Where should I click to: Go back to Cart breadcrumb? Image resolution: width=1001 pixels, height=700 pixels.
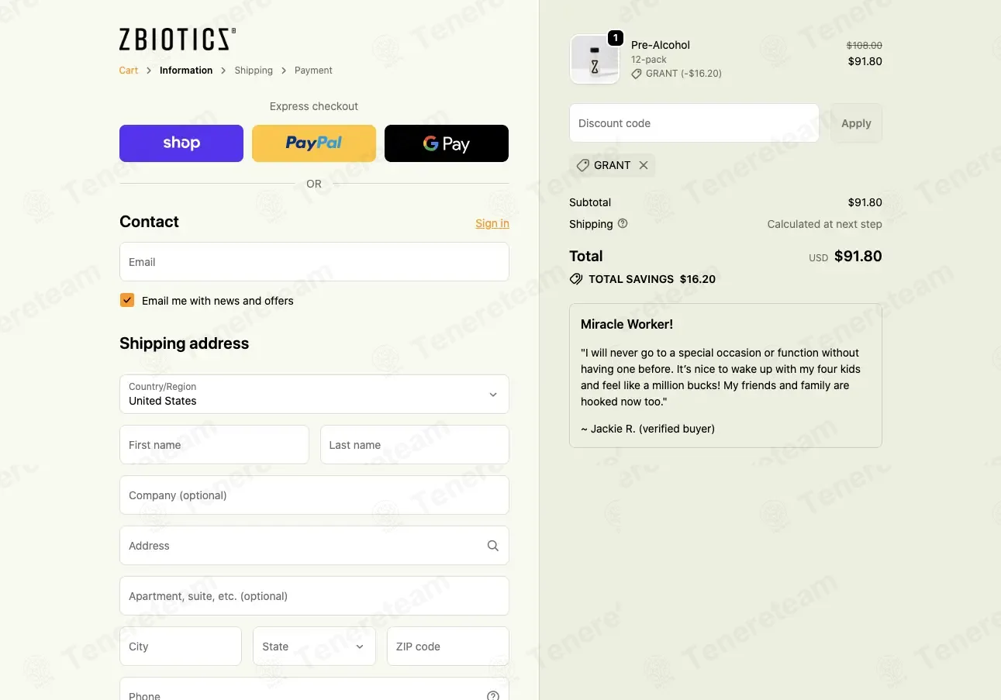tap(129, 71)
